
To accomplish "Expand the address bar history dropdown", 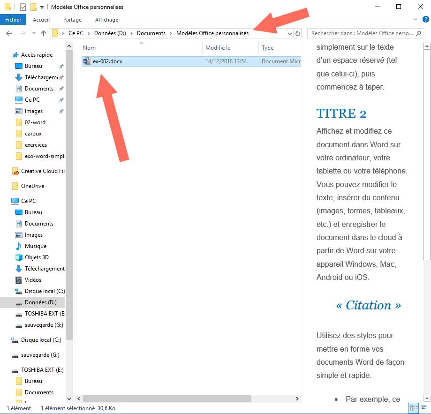I will pos(289,33).
